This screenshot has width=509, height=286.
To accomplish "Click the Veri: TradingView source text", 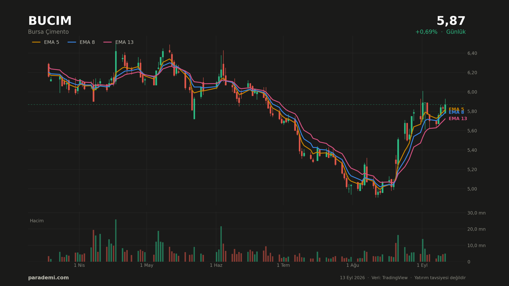I will click(x=389, y=278).
